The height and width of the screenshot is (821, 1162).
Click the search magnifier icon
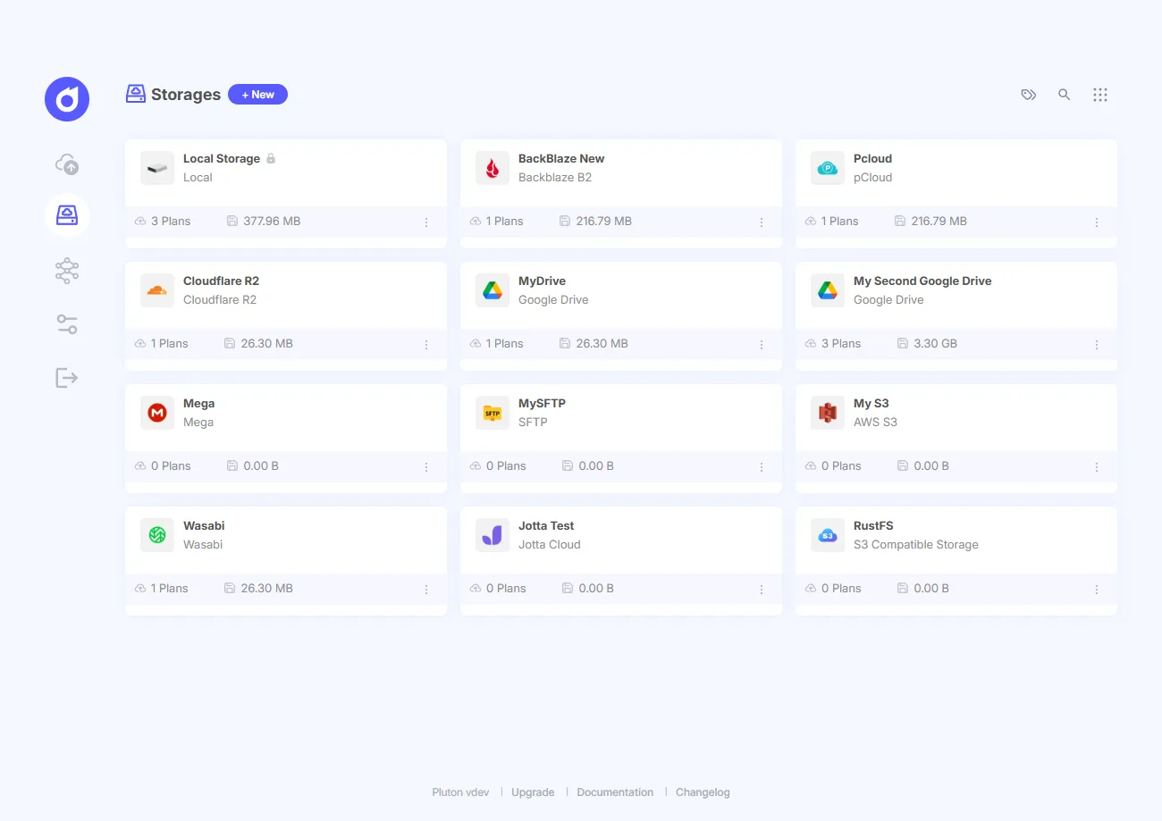(x=1064, y=95)
